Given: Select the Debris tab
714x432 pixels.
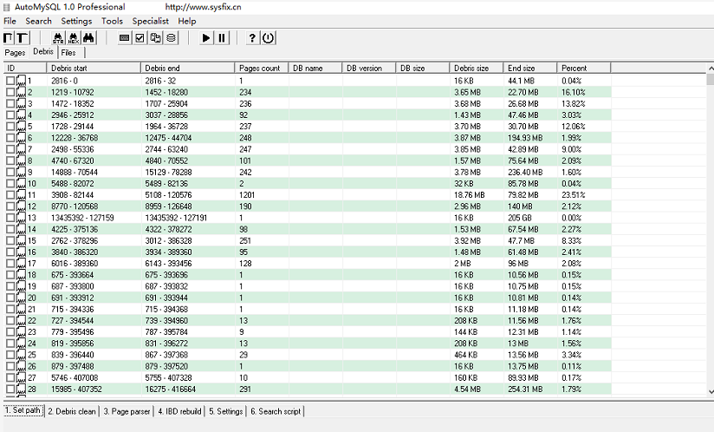Looking at the screenshot, I should pyautogui.click(x=43, y=51).
